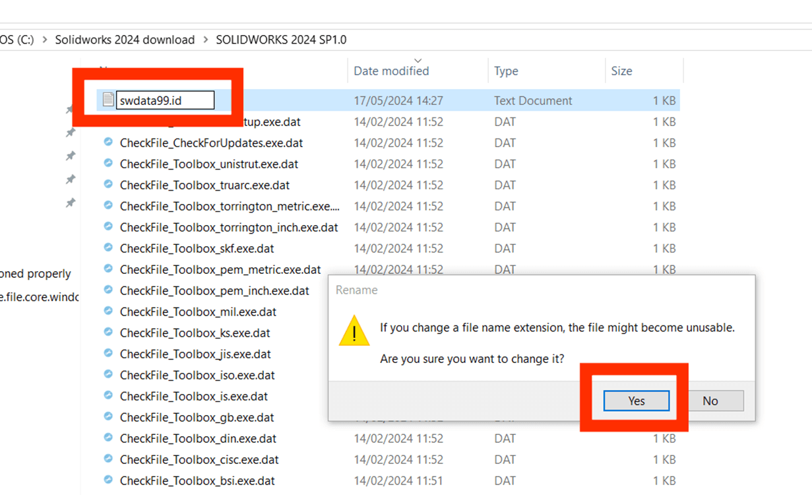Click inside the swdata99.id rename text box
The height and width of the screenshot is (495, 812).
pyautogui.click(x=165, y=101)
